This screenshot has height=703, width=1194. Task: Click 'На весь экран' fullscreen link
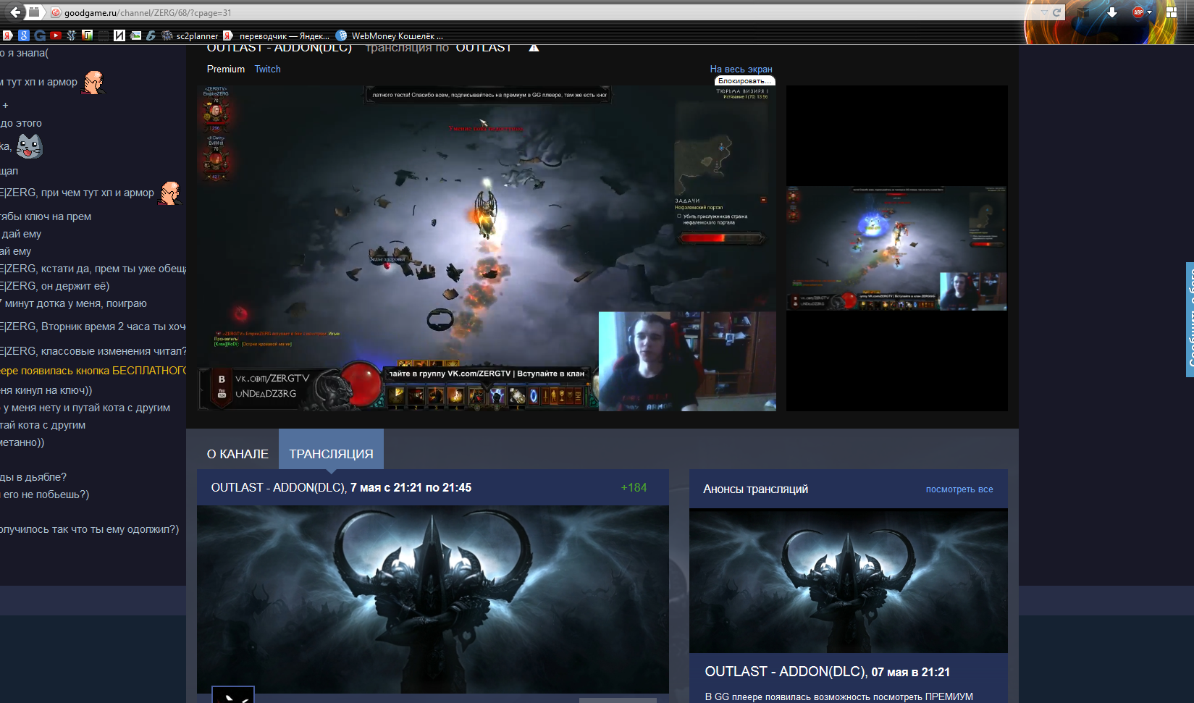click(741, 69)
